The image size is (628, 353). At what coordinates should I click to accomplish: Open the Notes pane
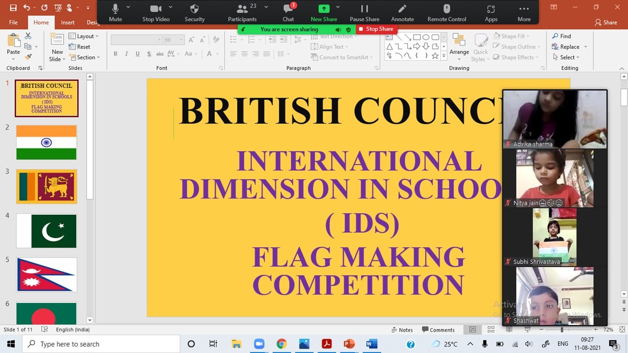tap(402, 330)
